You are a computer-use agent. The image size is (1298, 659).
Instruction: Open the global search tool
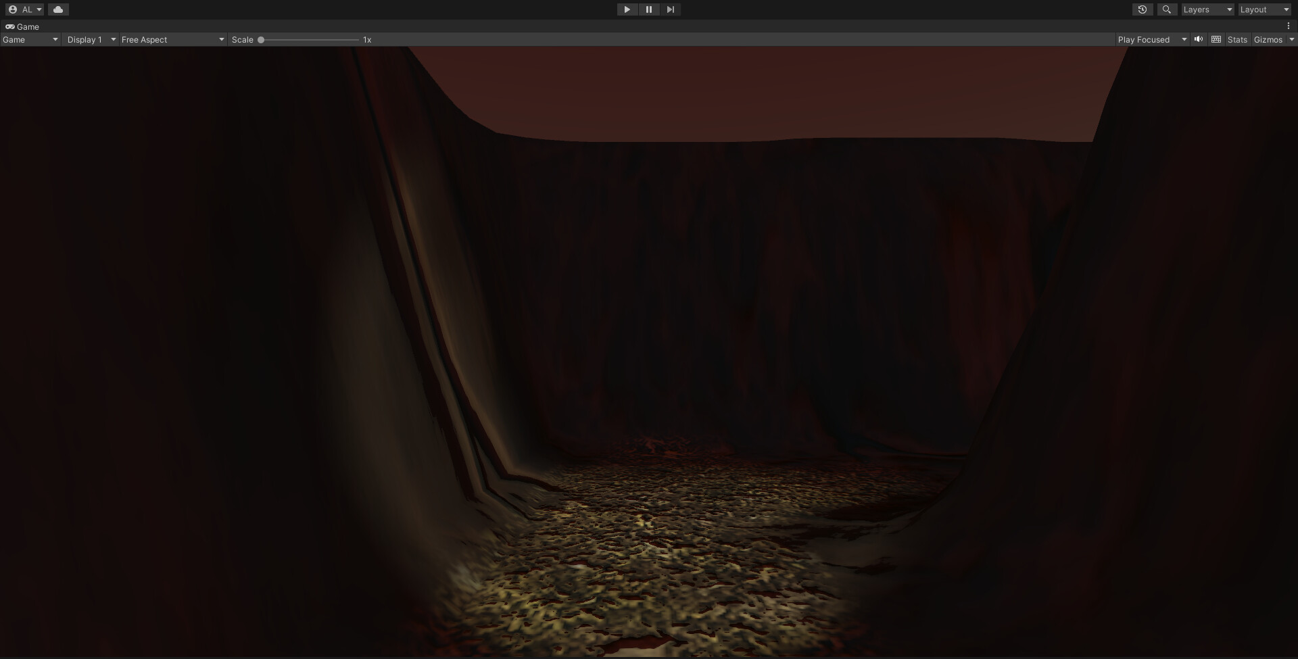coord(1167,9)
